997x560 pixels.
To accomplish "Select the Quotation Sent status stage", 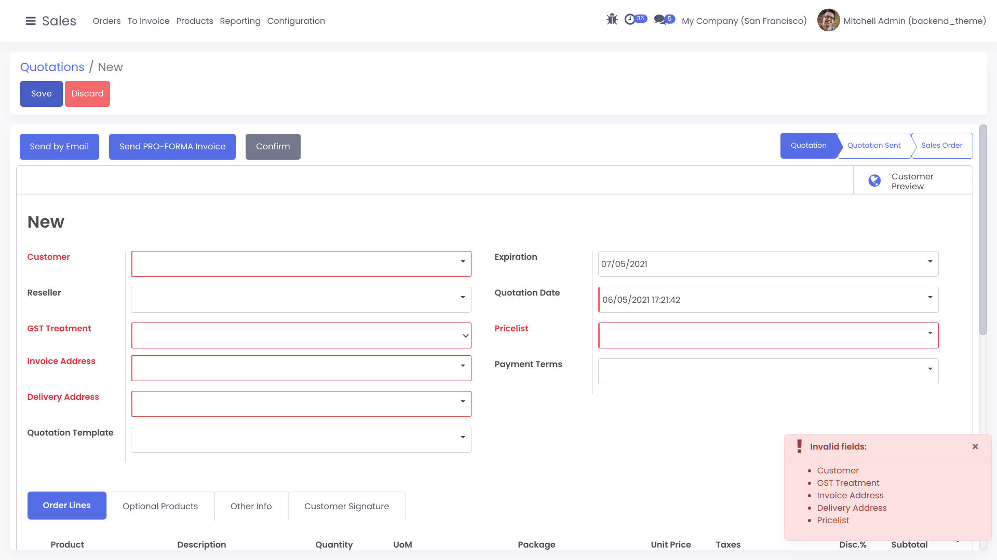I will [x=874, y=146].
